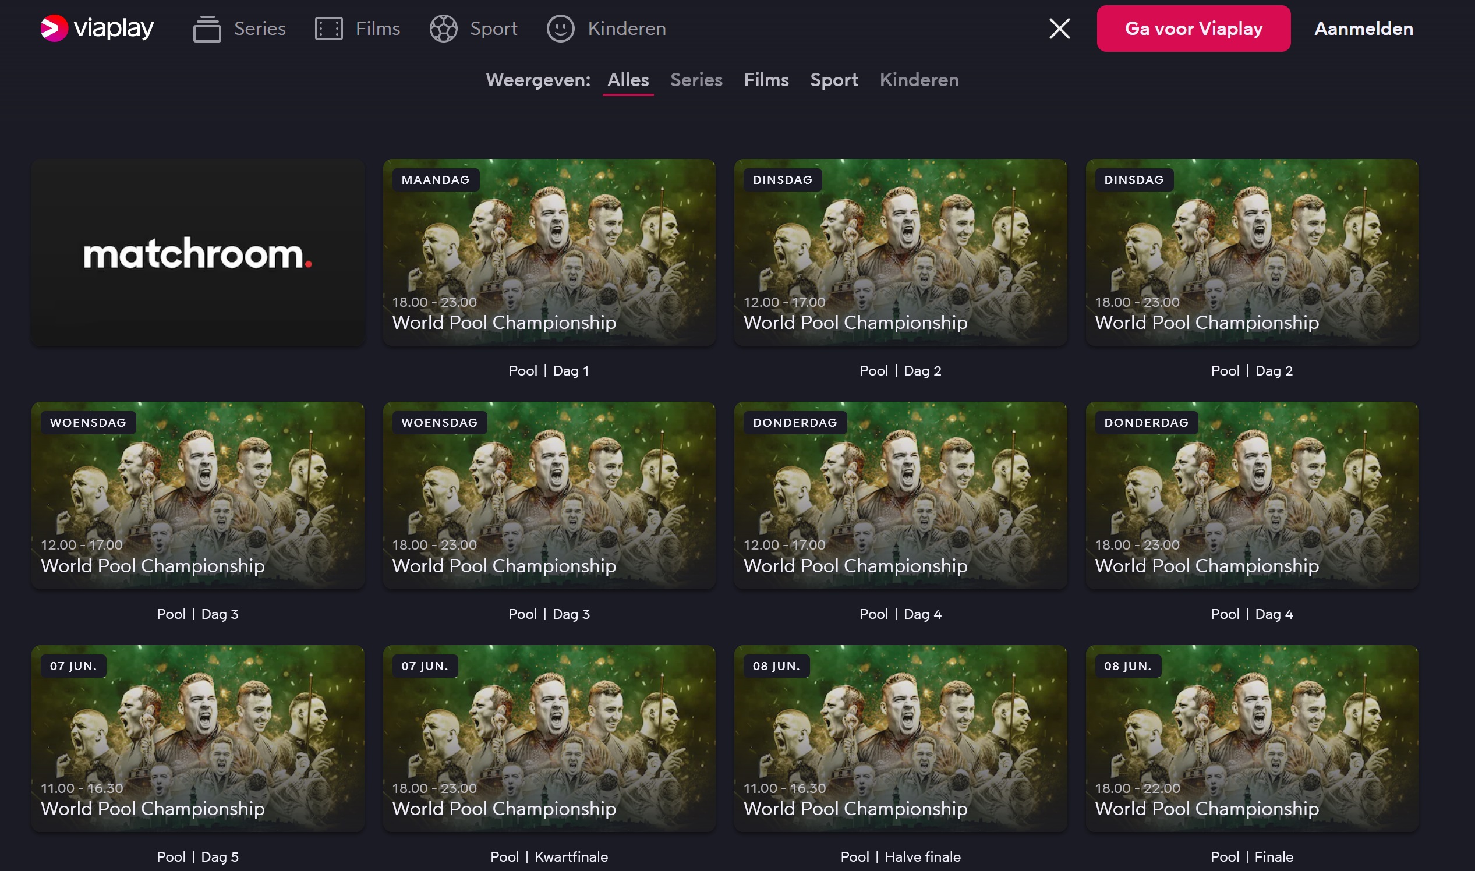Select the Kinderen filter tab
Viewport: 1475px width, 871px height.
click(x=919, y=80)
